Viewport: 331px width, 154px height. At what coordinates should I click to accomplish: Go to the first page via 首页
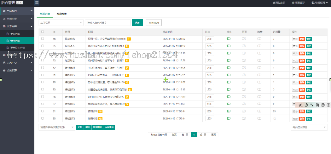pos(174,135)
